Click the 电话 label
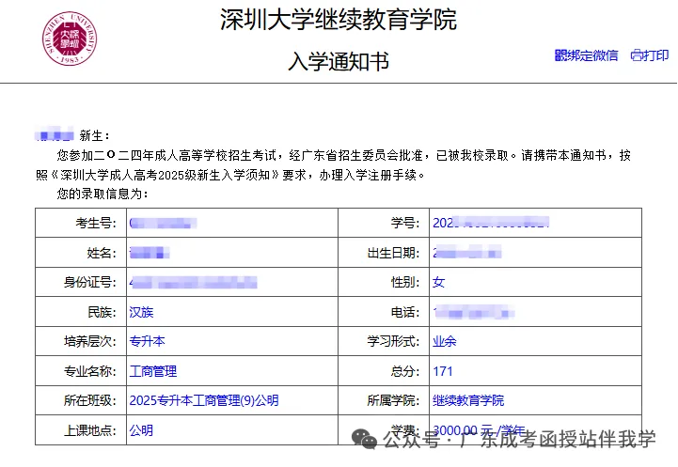Screen dimensions: 678x467 coord(405,312)
